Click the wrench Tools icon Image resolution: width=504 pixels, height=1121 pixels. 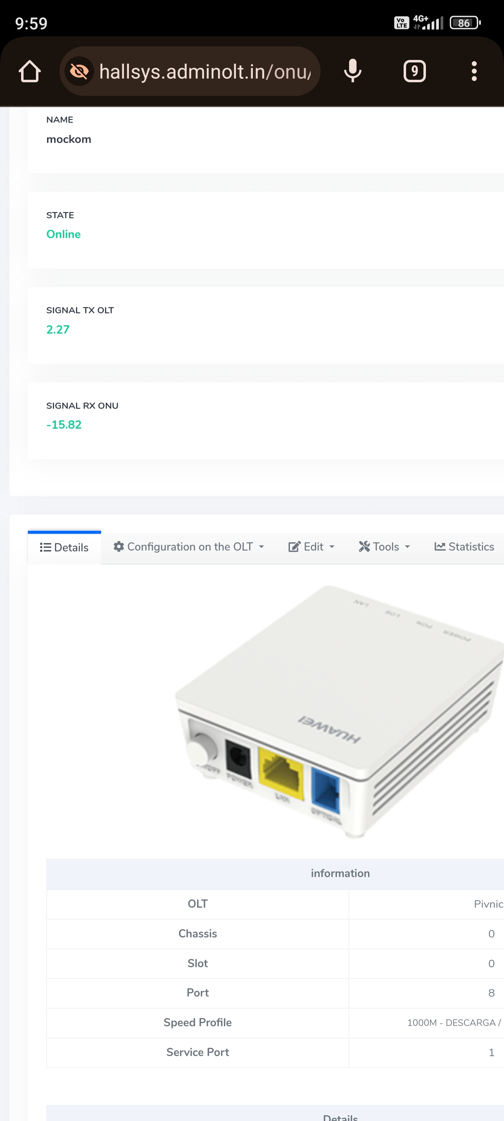(364, 546)
